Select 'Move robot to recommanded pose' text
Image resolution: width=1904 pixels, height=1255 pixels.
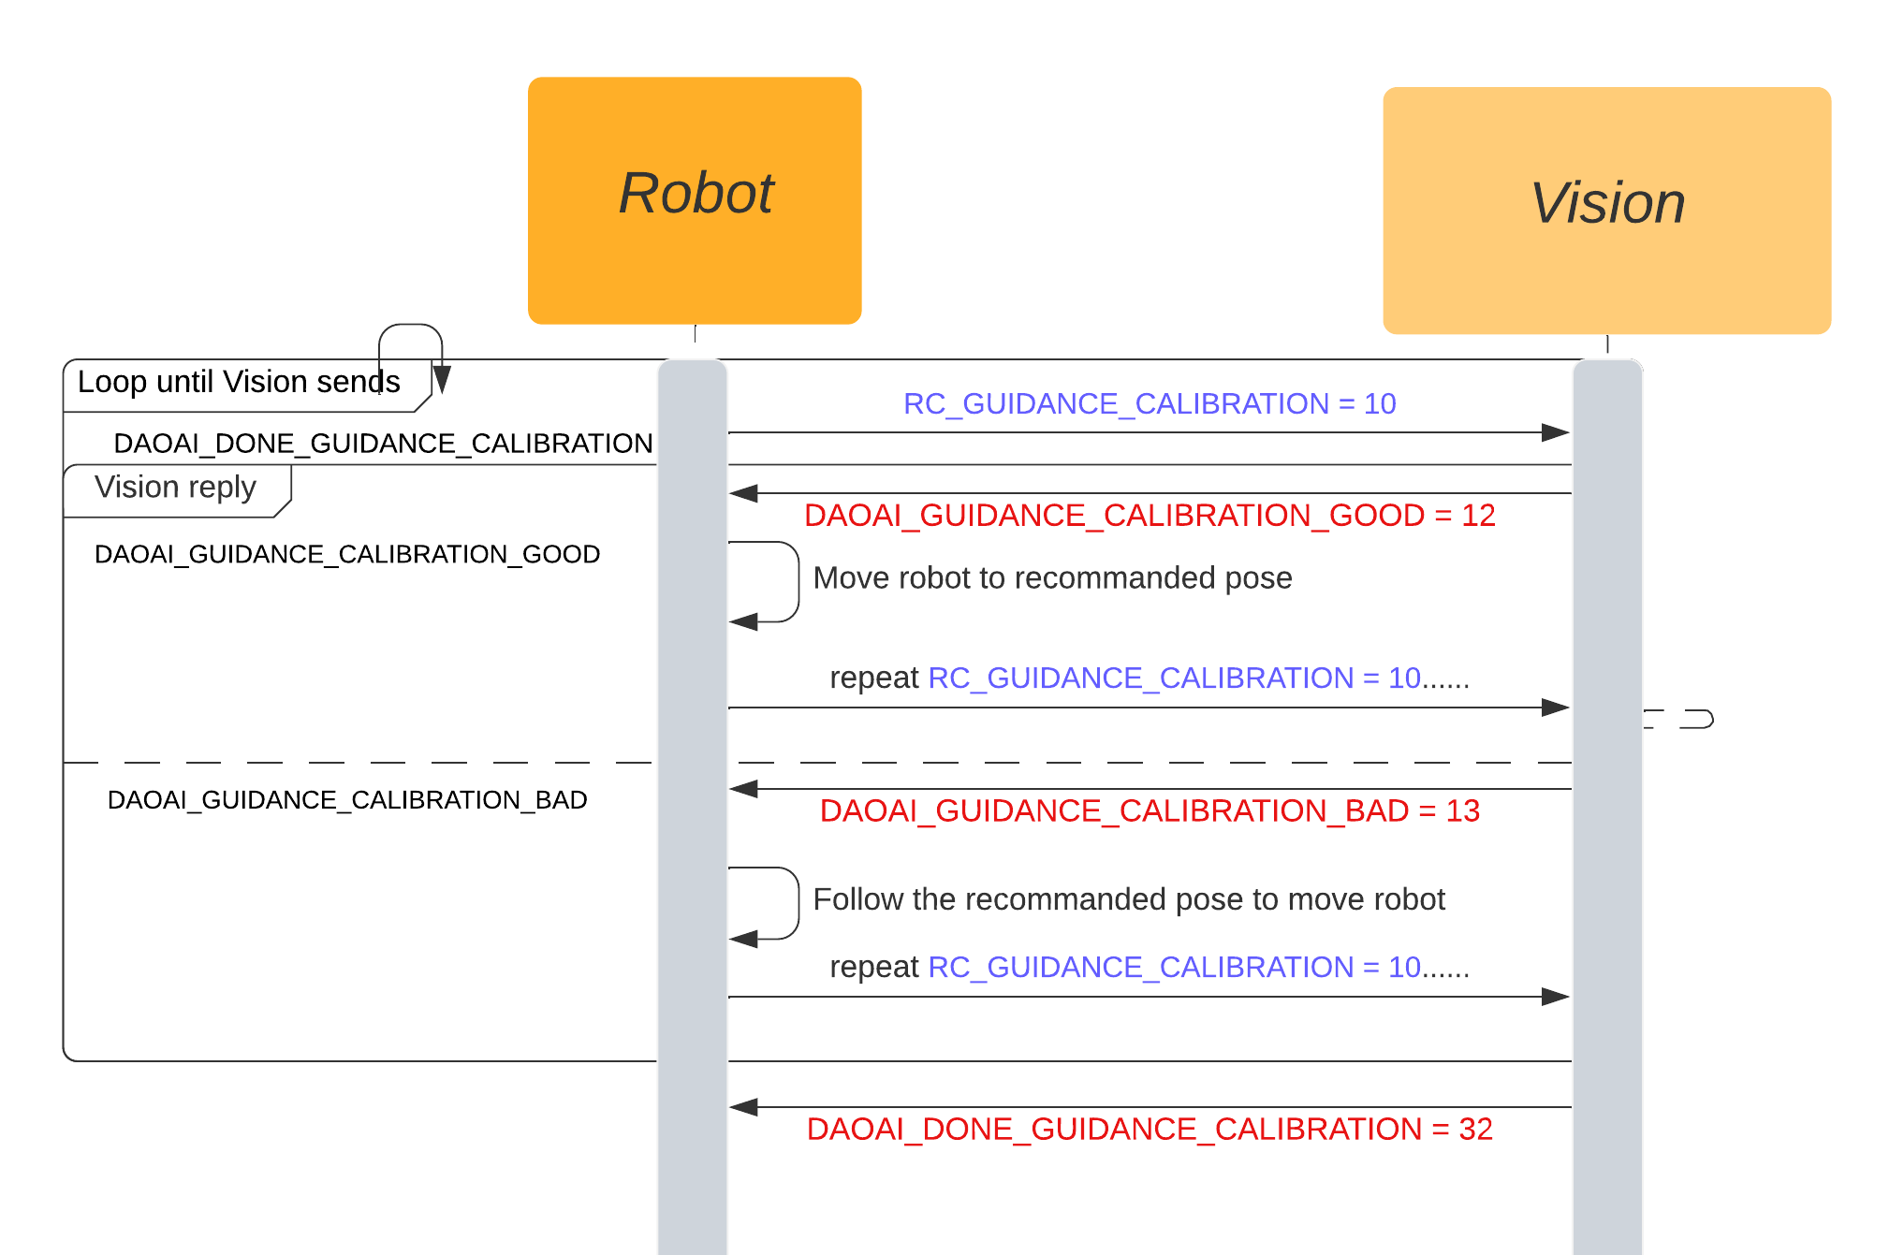pos(1052,577)
